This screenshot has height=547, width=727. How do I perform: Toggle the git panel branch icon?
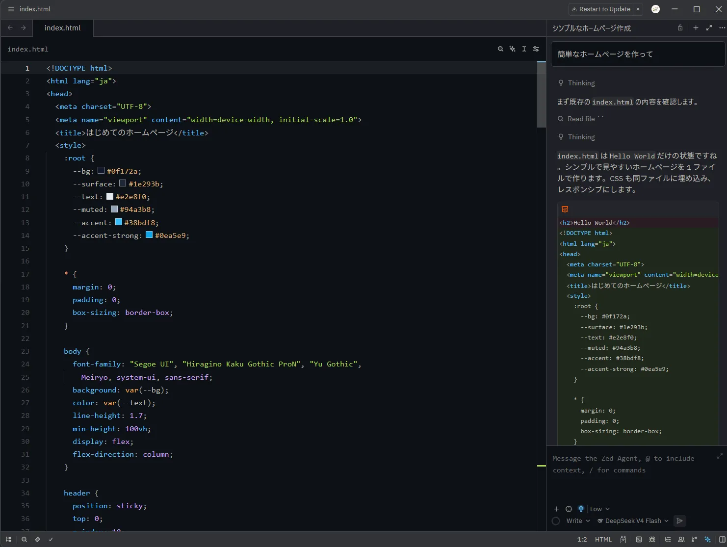(694, 539)
